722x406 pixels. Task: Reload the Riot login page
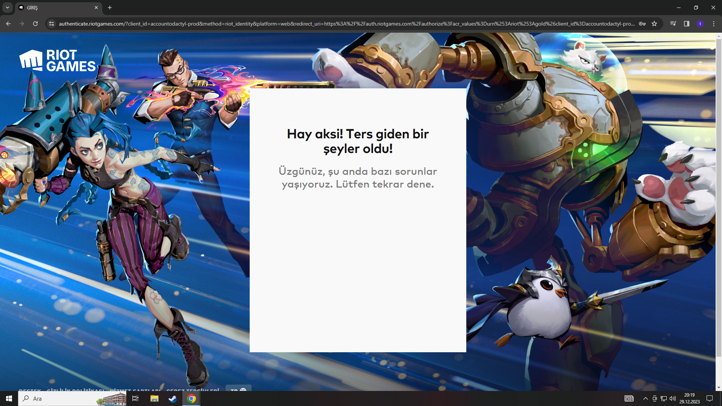tap(35, 24)
